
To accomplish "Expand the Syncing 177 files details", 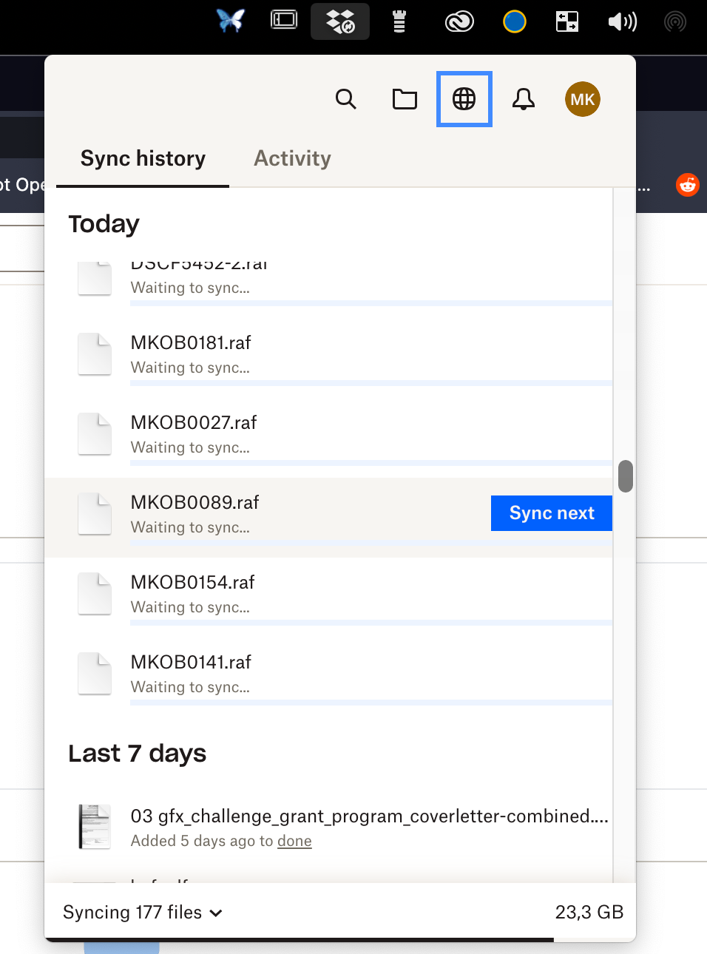I will 141,913.
